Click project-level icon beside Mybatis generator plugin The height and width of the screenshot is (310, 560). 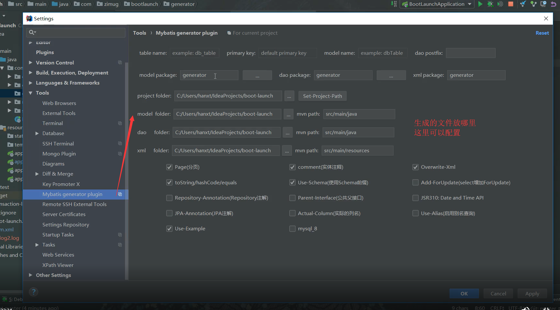tap(120, 194)
